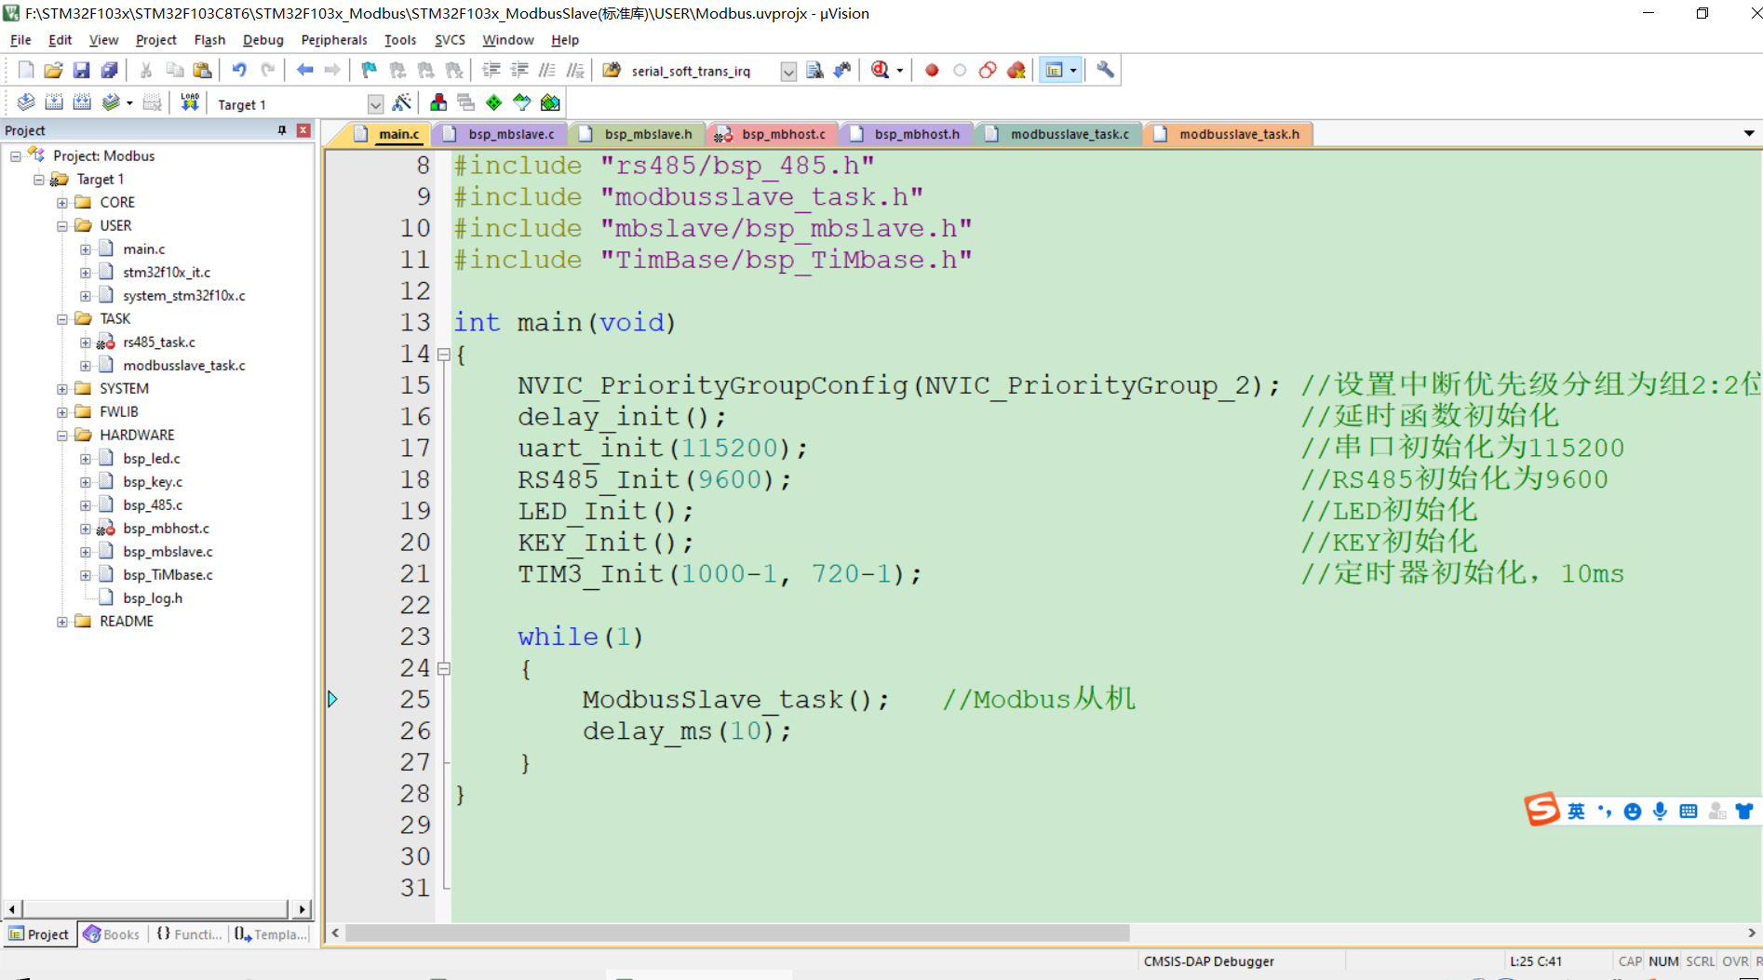
Task: Open Target 1 selection dropdown
Action: click(x=375, y=104)
